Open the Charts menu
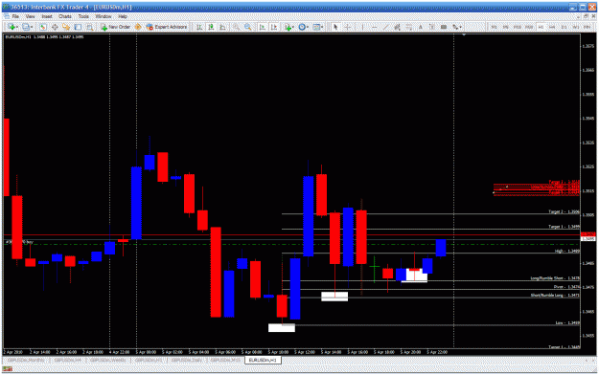The image size is (599, 375). pyautogui.click(x=65, y=16)
